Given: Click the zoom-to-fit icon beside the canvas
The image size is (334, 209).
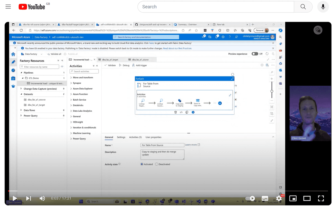Looking at the screenshot, I should tap(272, 107).
